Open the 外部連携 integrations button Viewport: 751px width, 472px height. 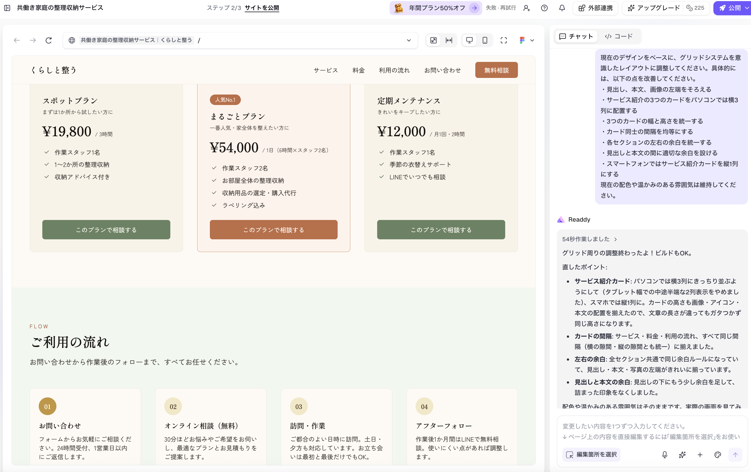pyautogui.click(x=595, y=8)
